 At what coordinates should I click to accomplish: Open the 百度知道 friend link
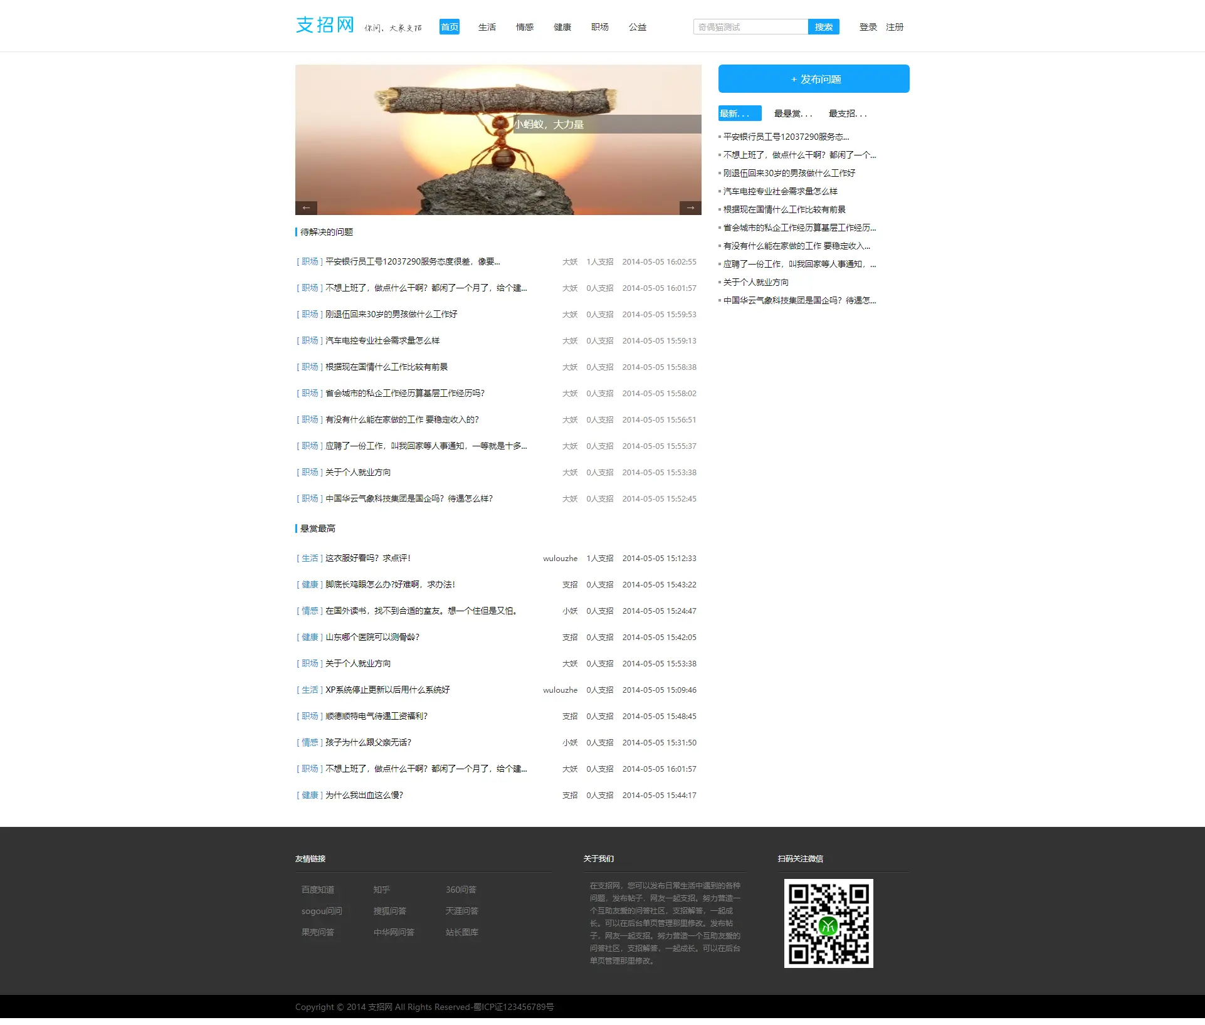point(318,890)
